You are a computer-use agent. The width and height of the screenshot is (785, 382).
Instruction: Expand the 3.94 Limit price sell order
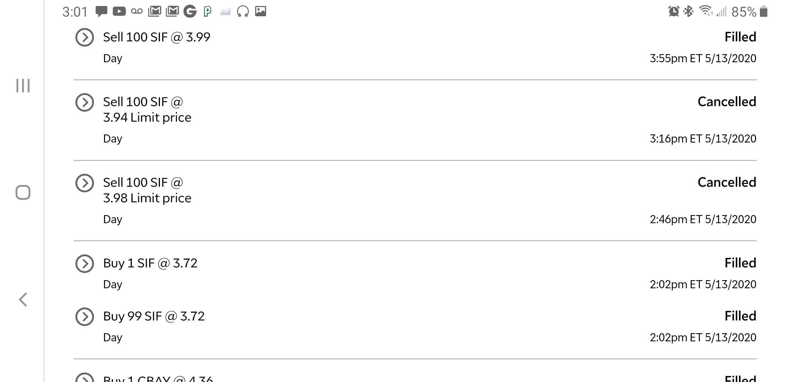(x=85, y=102)
